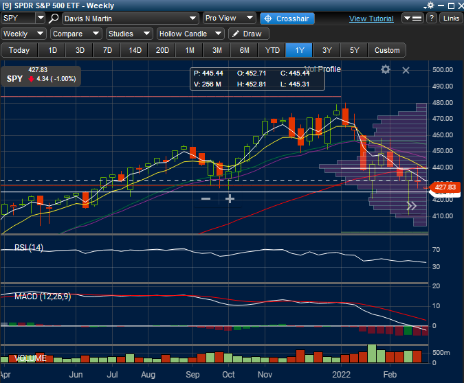Open the Studies dropdown
This screenshot has height=383, width=464.
(129, 34)
